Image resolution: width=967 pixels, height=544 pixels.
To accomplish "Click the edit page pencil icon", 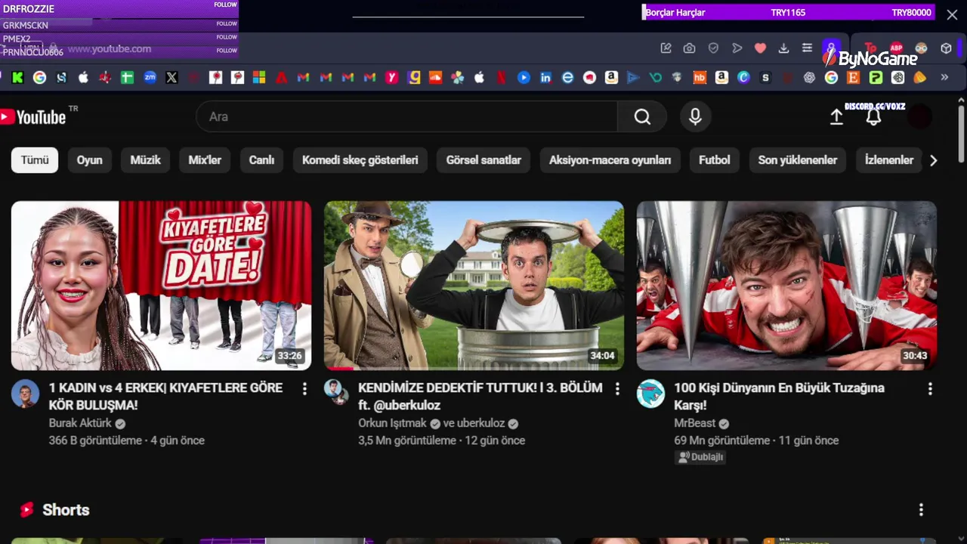I will click(666, 48).
